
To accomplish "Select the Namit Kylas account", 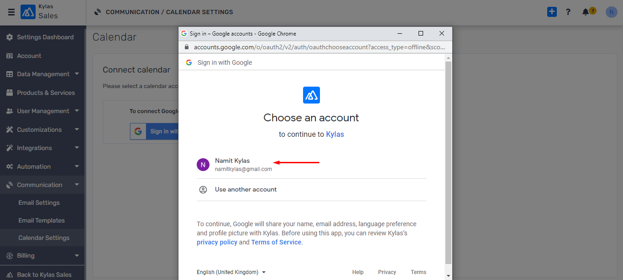I will 311,165.
